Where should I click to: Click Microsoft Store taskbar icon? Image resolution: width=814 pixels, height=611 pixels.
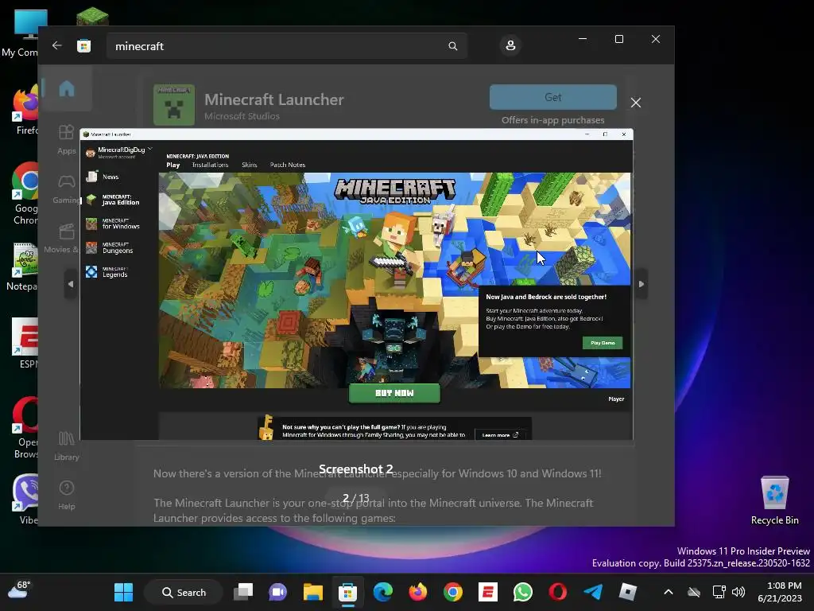tap(348, 592)
